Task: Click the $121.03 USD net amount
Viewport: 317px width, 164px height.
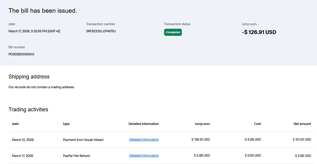Action: click(302, 139)
